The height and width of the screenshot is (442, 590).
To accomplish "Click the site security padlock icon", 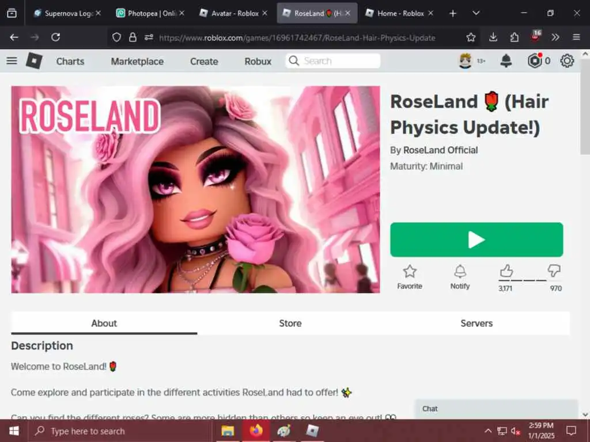I will 133,37.
